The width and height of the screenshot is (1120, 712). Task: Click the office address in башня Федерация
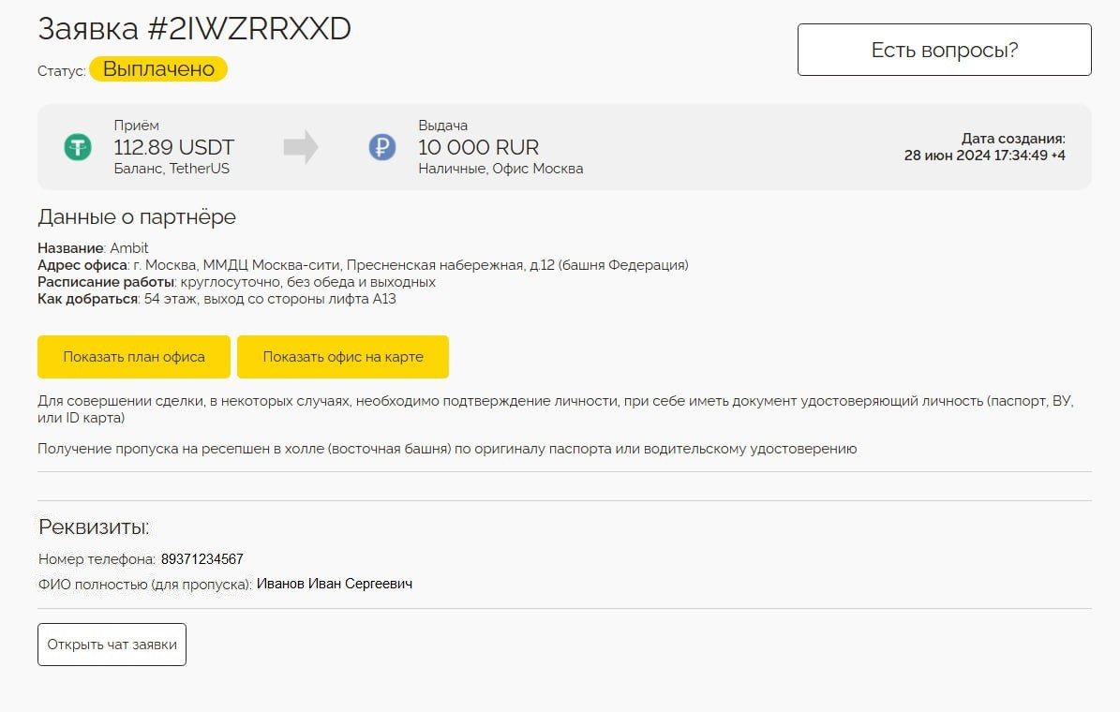click(x=411, y=265)
